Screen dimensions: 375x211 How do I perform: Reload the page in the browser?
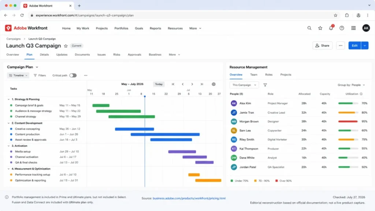coord(22,15)
